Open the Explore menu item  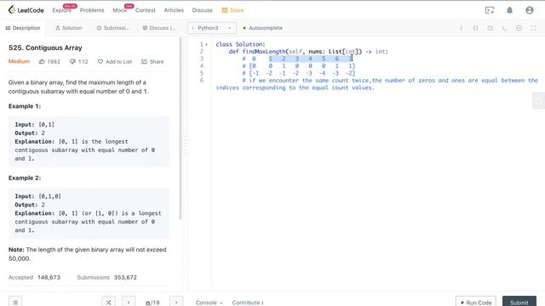(x=62, y=10)
